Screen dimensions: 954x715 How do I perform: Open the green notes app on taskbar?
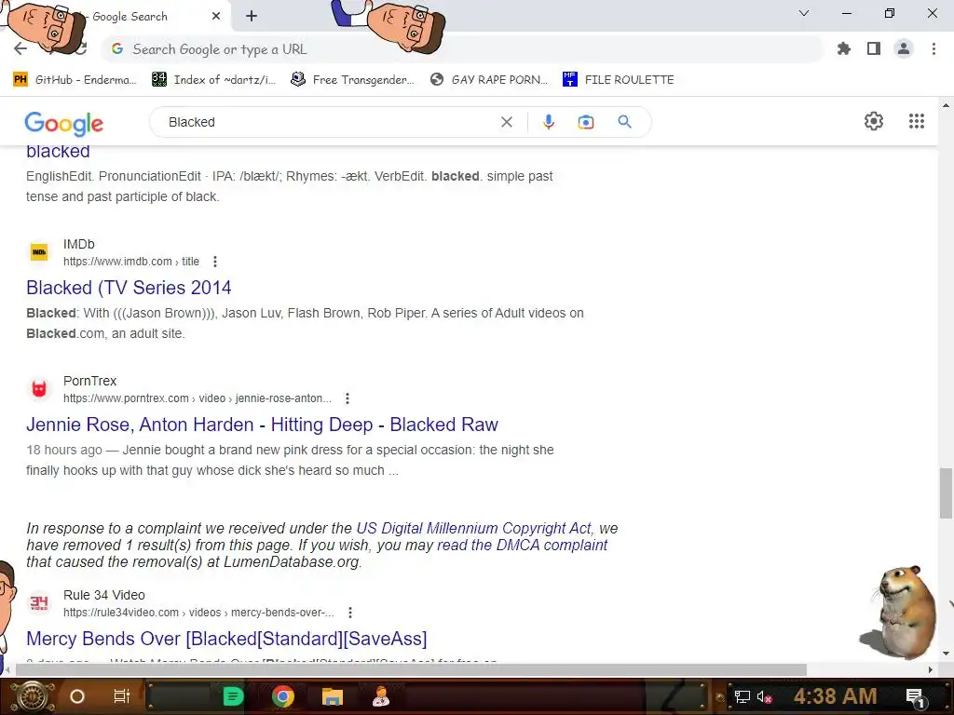(x=233, y=696)
